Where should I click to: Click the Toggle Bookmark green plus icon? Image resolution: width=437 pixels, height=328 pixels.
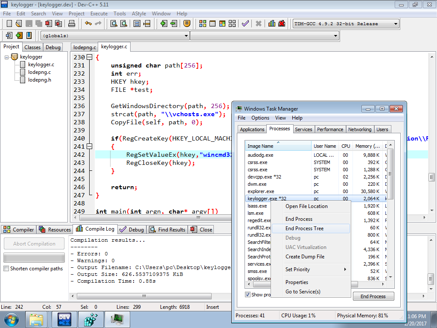click(x=19, y=35)
